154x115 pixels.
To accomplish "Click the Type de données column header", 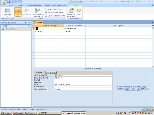I will pos(75,26).
